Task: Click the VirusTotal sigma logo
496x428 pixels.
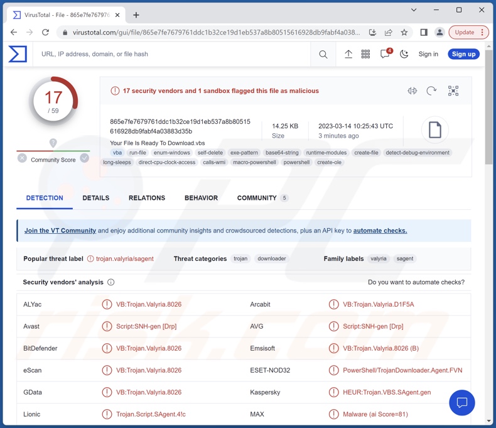Action: (18, 54)
